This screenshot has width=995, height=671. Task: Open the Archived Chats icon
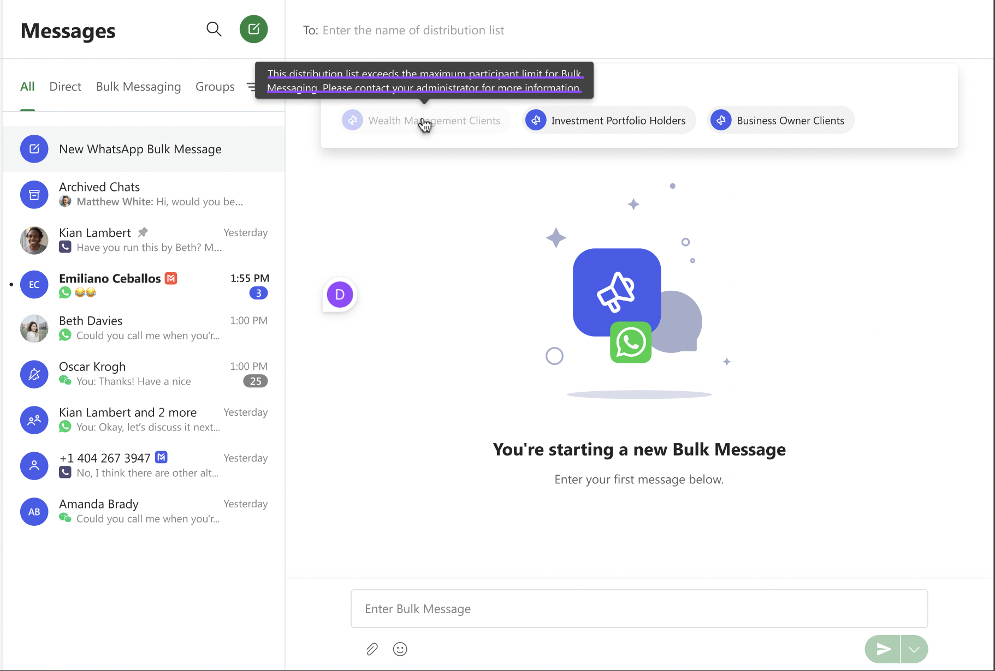click(x=34, y=195)
